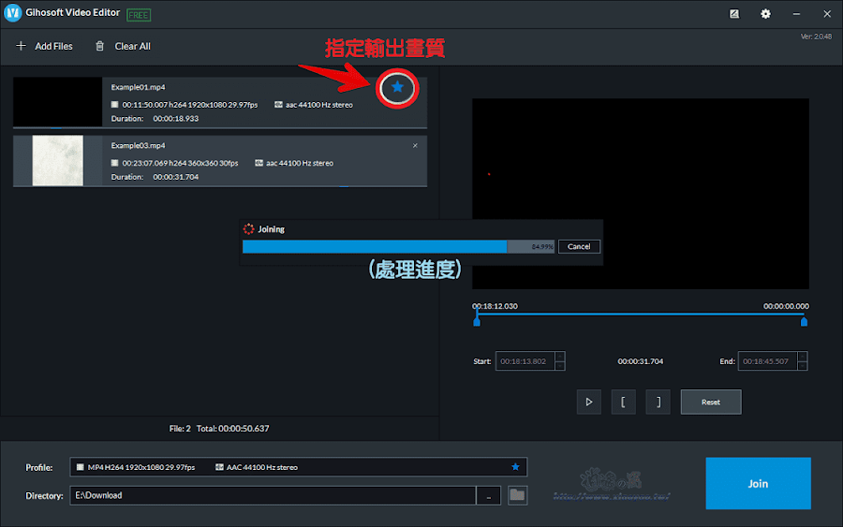Click the Joining progress bar

click(398, 246)
